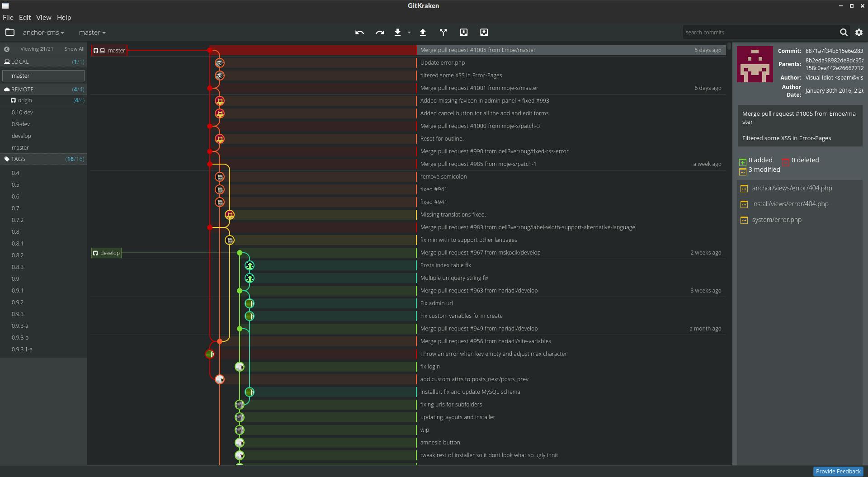The height and width of the screenshot is (477, 868).
Task: Create a branch using the branch icon
Action: 443,33
